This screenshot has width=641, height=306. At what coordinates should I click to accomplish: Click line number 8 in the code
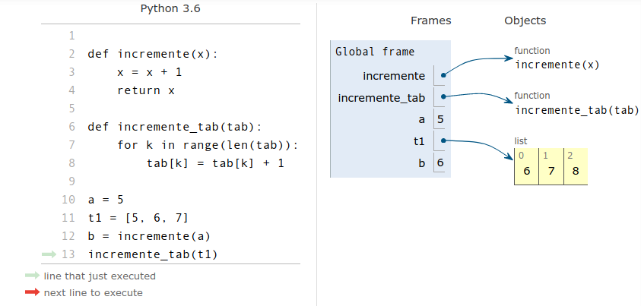click(x=71, y=163)
